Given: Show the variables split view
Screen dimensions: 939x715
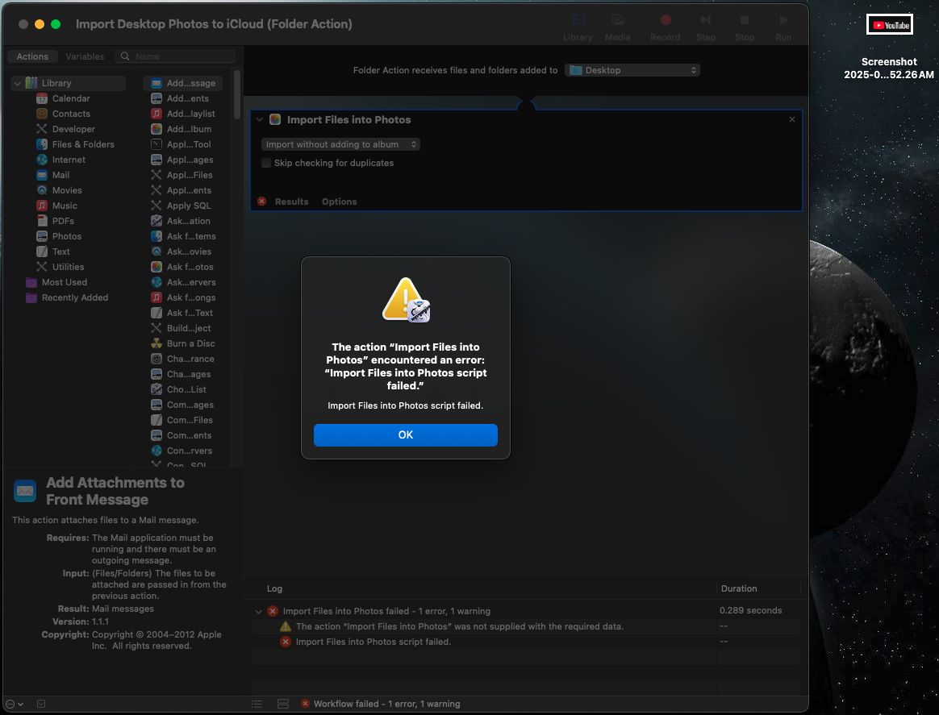Looking at the screenshot, I should point(282,705).
